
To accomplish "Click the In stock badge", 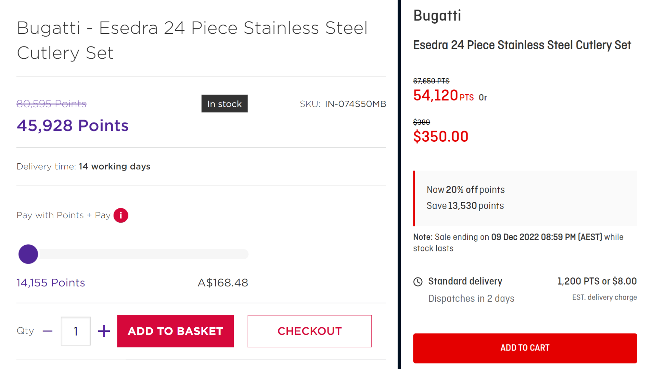I will [224, 104].
